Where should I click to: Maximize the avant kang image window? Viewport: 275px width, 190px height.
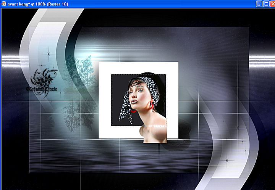(265, 3)
